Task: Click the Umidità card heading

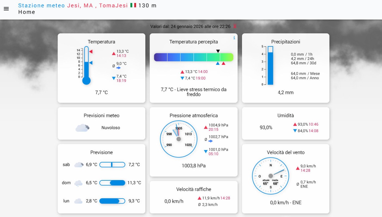Action: click(x=286, y=115)
